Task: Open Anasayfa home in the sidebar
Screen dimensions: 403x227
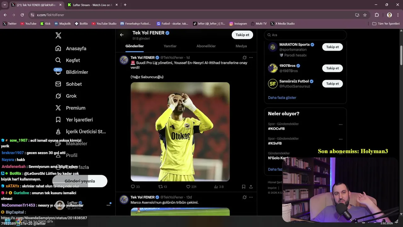Action: coord(71,49)
